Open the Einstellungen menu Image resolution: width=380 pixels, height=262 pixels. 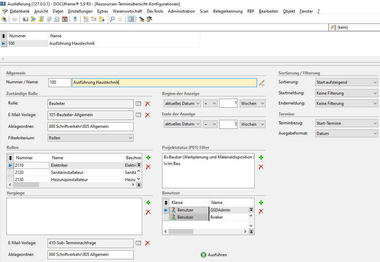80,11
